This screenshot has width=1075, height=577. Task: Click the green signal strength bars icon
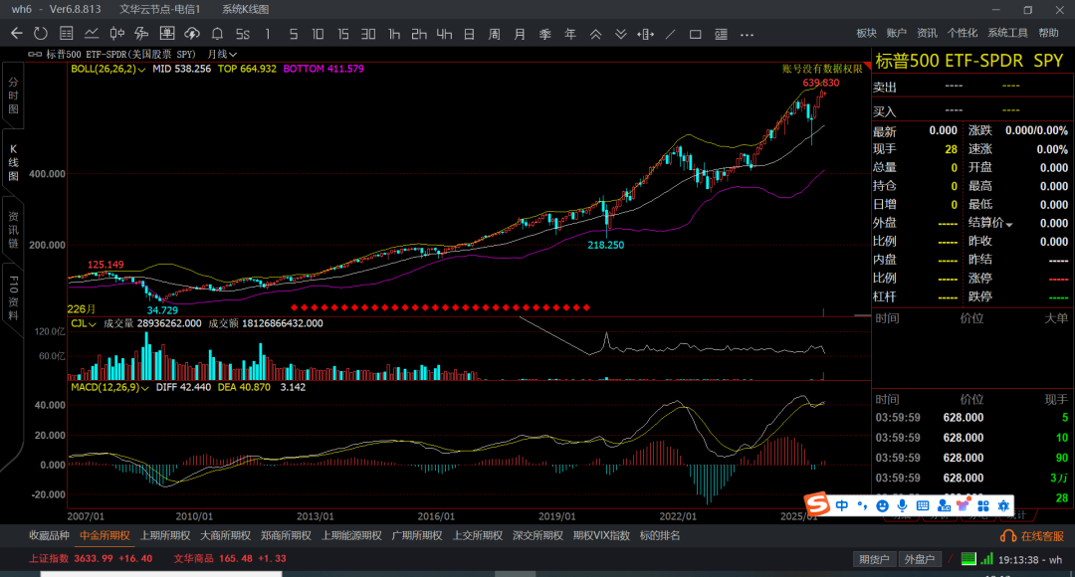pos(986,558)
